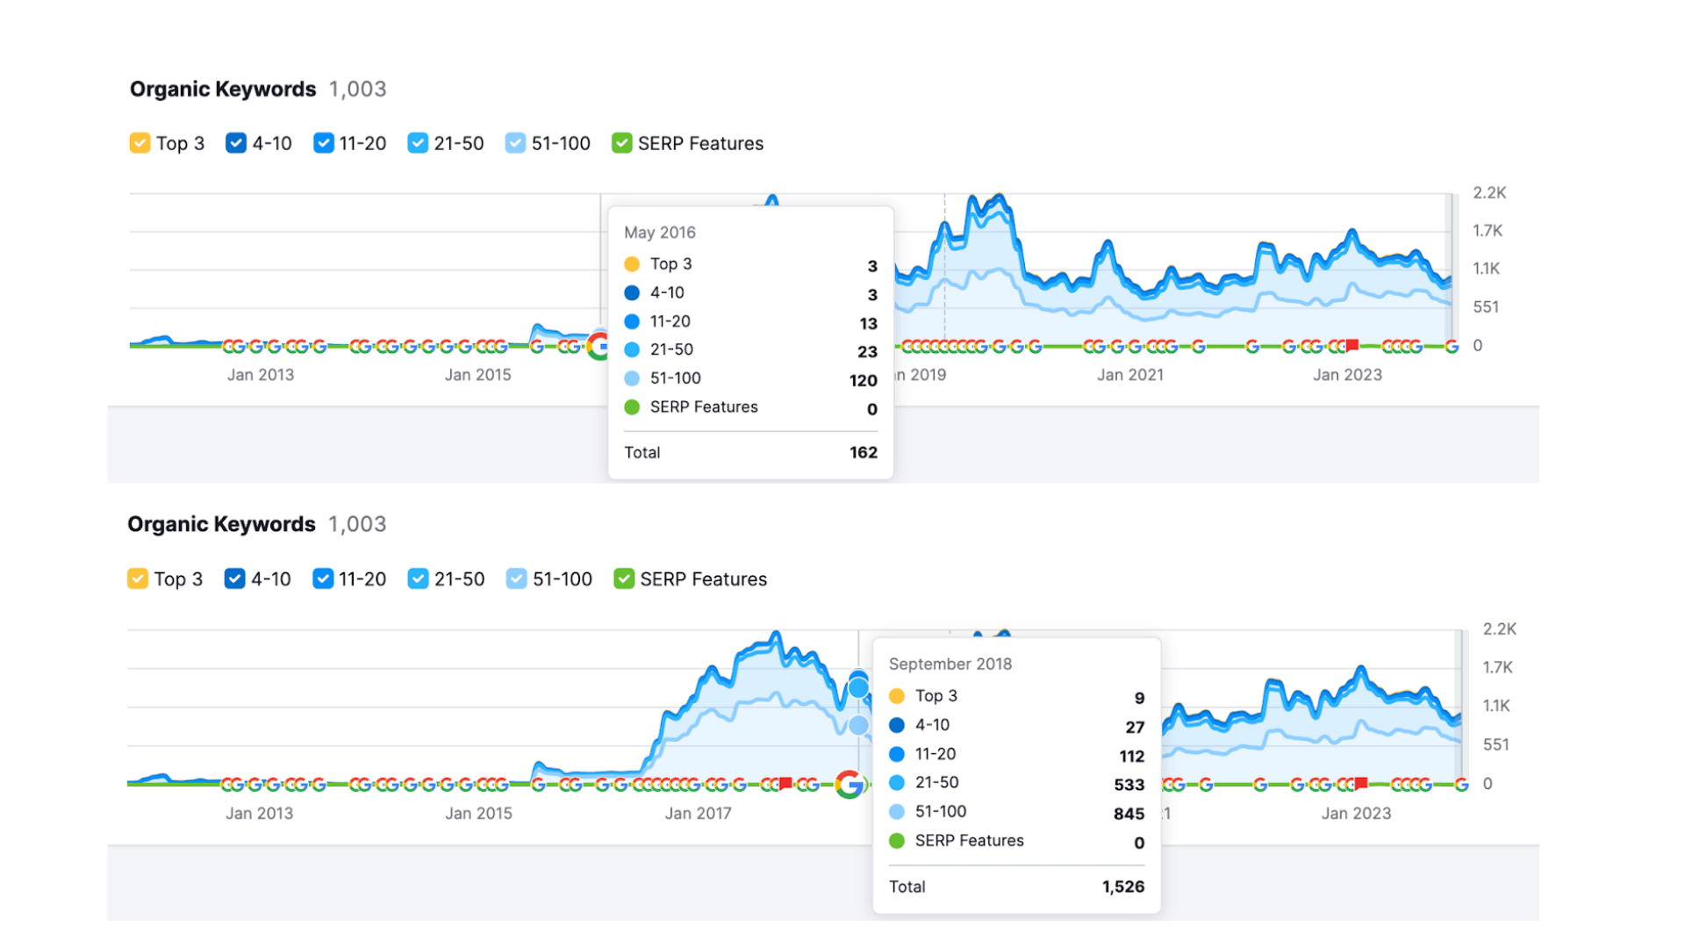
Task: Click the 551 y-axis label in lower chart
Action: point(1496,744)
